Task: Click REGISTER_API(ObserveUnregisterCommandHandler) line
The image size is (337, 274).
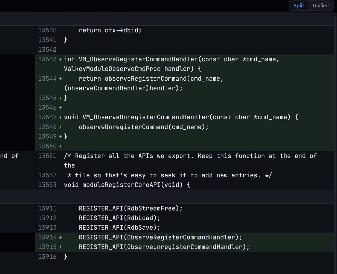Action: [x=164, y=247]
